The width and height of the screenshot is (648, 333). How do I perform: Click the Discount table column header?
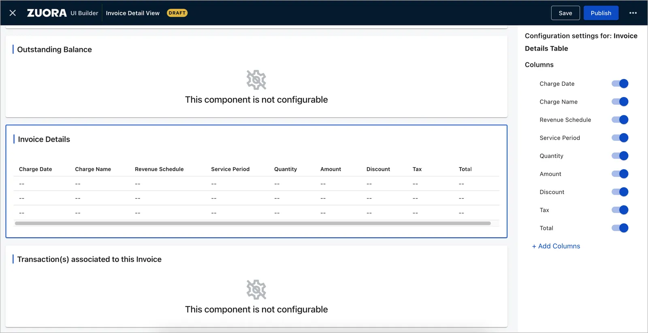pos(378,169)
